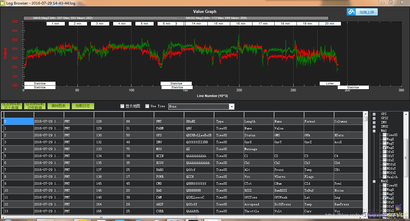Image resolution: width=410 pixels, height=221 pixels.
Task: Check OfsY under the MAG node
Action: [385, 156]
